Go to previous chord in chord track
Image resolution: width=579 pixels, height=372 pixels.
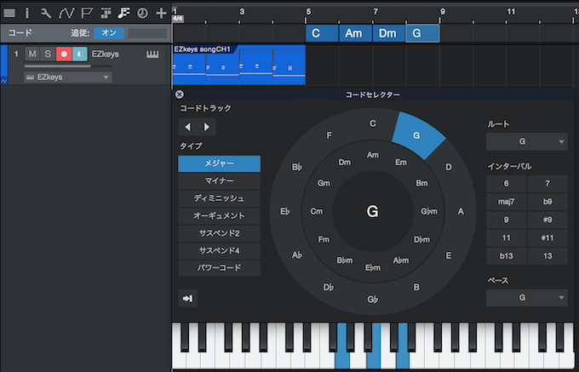[187, 127]
